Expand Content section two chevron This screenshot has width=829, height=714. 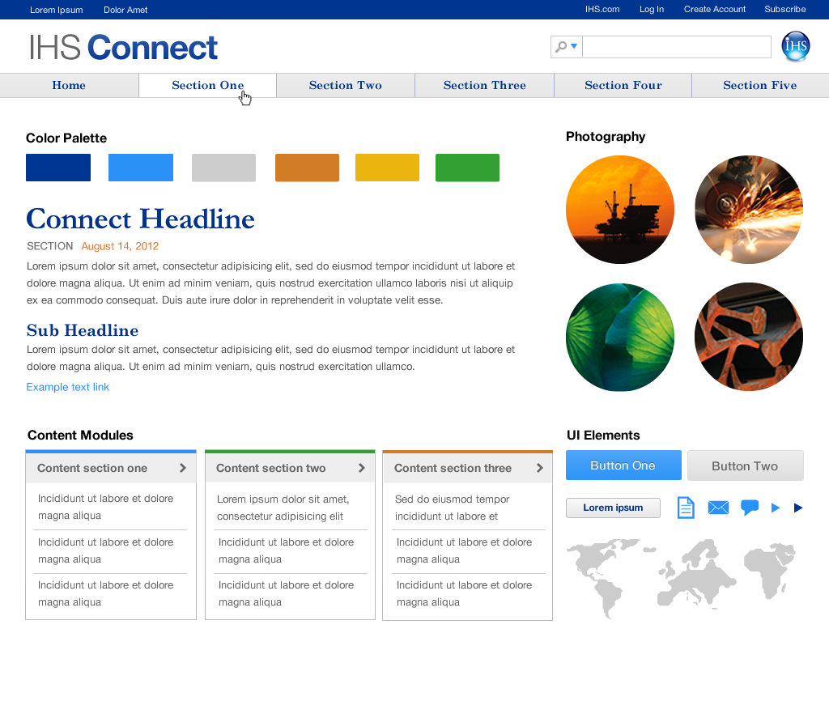[x=362, y=468]
